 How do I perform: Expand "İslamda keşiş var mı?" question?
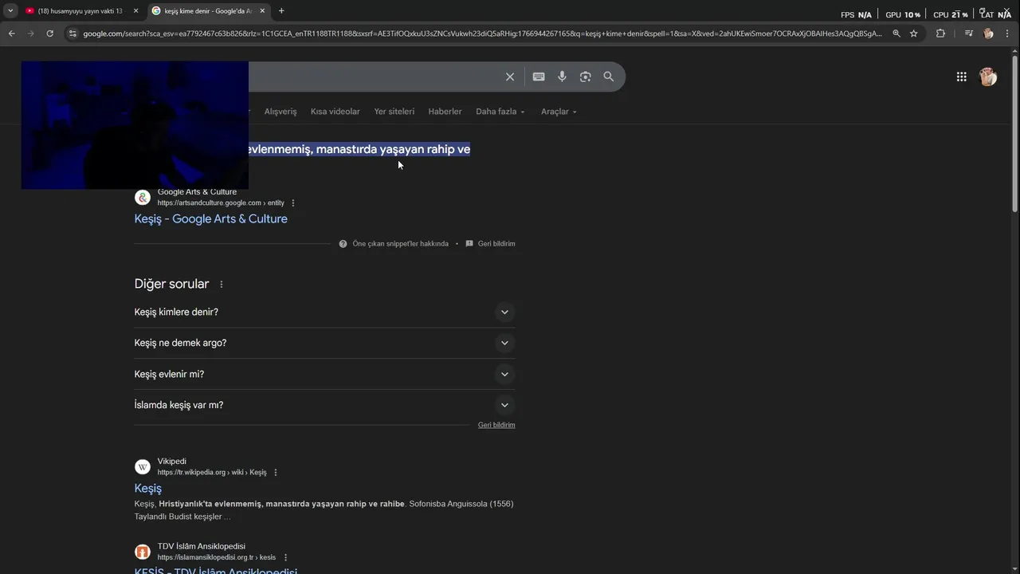[x=324, y=405]
